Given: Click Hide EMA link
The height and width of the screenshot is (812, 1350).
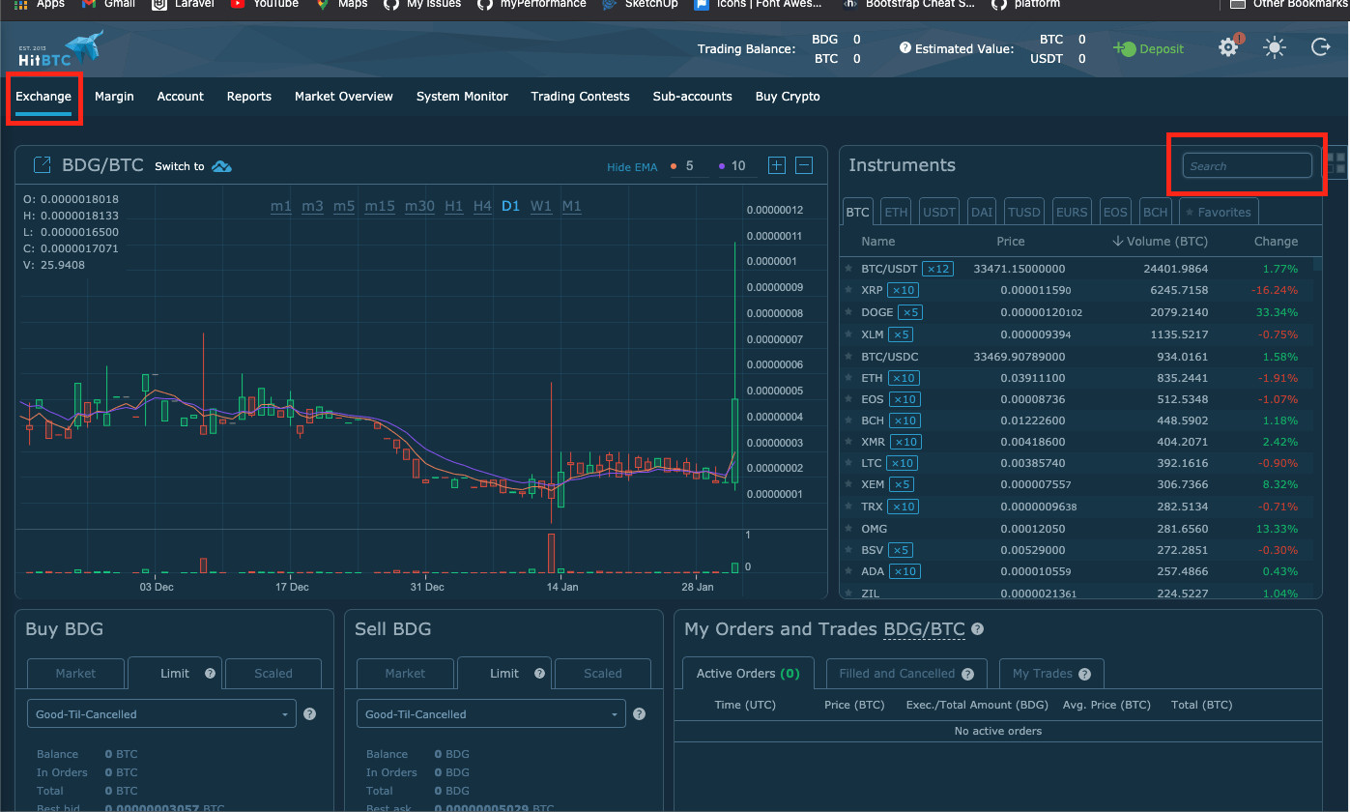Looking at the screenshot, I should click(x=632, y=167).
